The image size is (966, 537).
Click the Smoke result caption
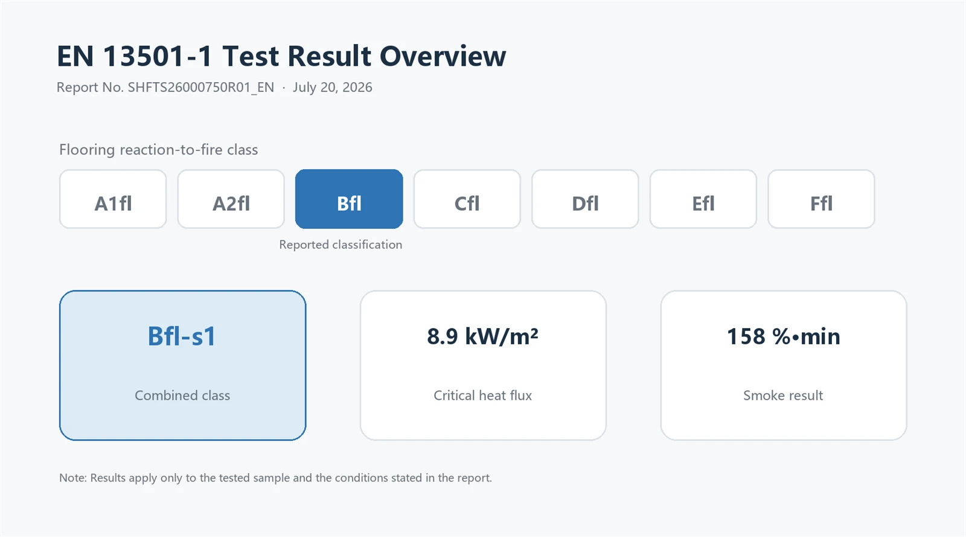tap(783, 396)
